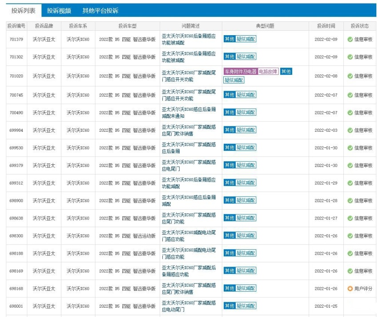The width and height of the screenshot is (379, 317).
Task: Open the 感应后备厢减配未通知 complaint link in row 700490
Action: (189, 113)
